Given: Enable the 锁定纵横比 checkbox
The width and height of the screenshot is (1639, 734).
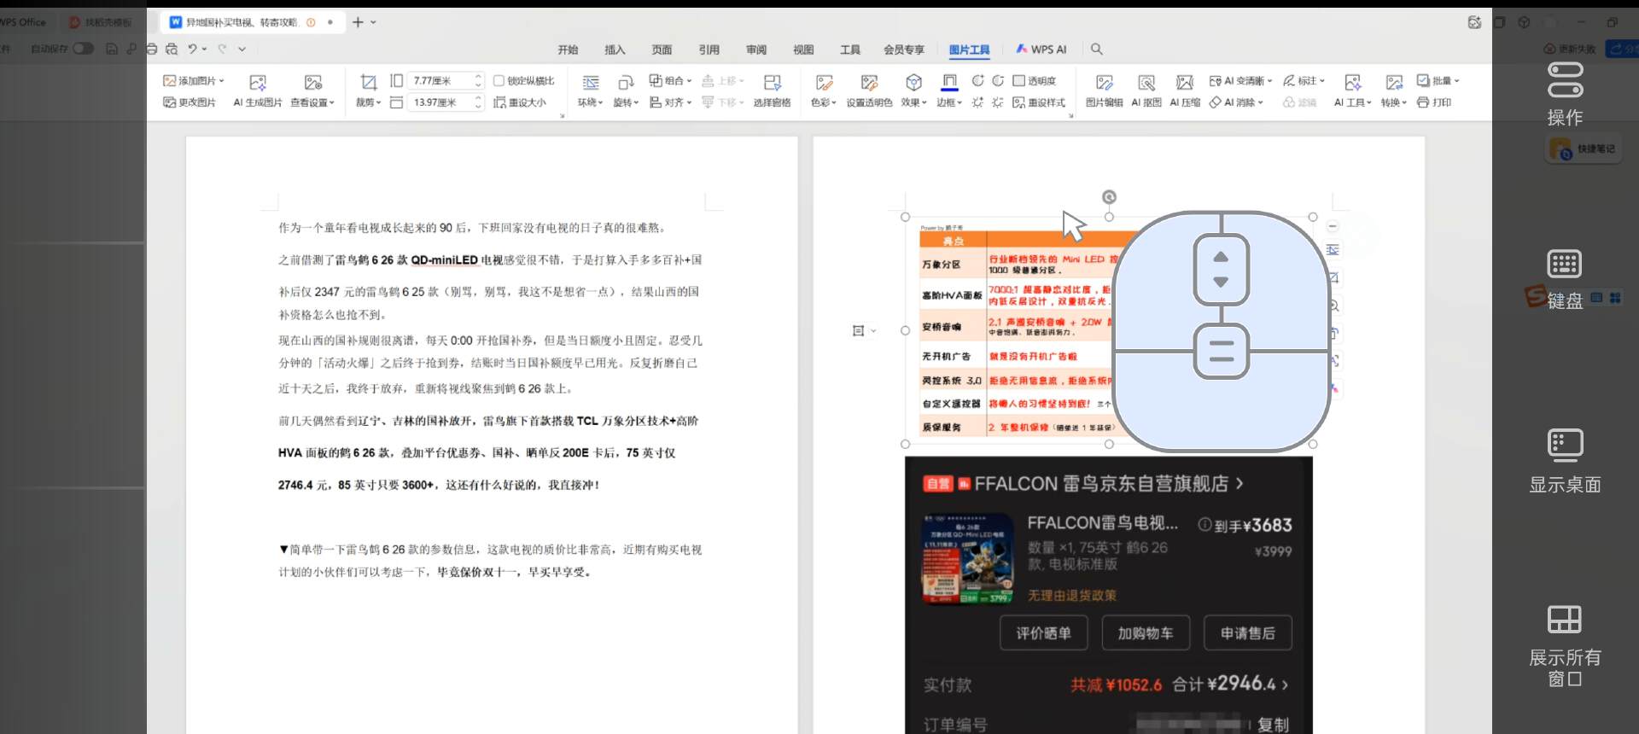Looking at the screenshot, I should click(x=499, y=81).
